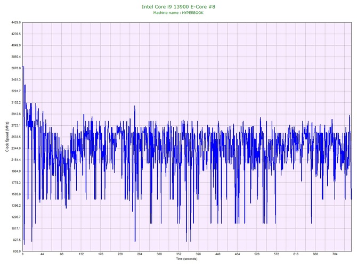Click the 660 time axis tick label
Screen dimensions: 357x268
315,254
